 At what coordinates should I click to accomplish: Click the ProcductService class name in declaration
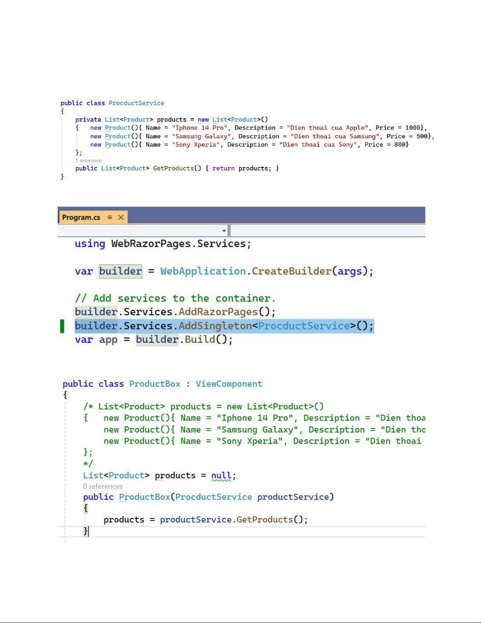(136, 103)
